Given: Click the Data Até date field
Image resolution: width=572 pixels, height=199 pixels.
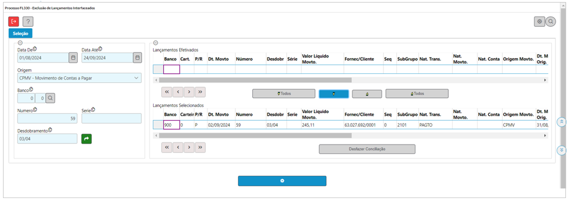Looking at the screenshot, I should point(107,58).
